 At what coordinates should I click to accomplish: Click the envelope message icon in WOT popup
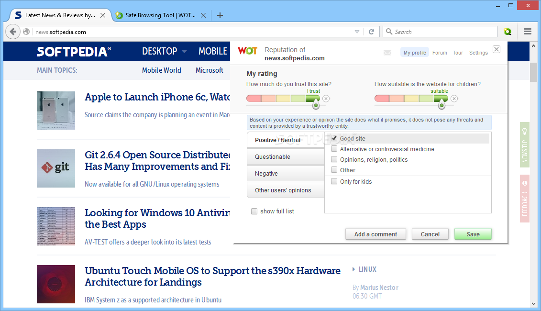(387, 53)
